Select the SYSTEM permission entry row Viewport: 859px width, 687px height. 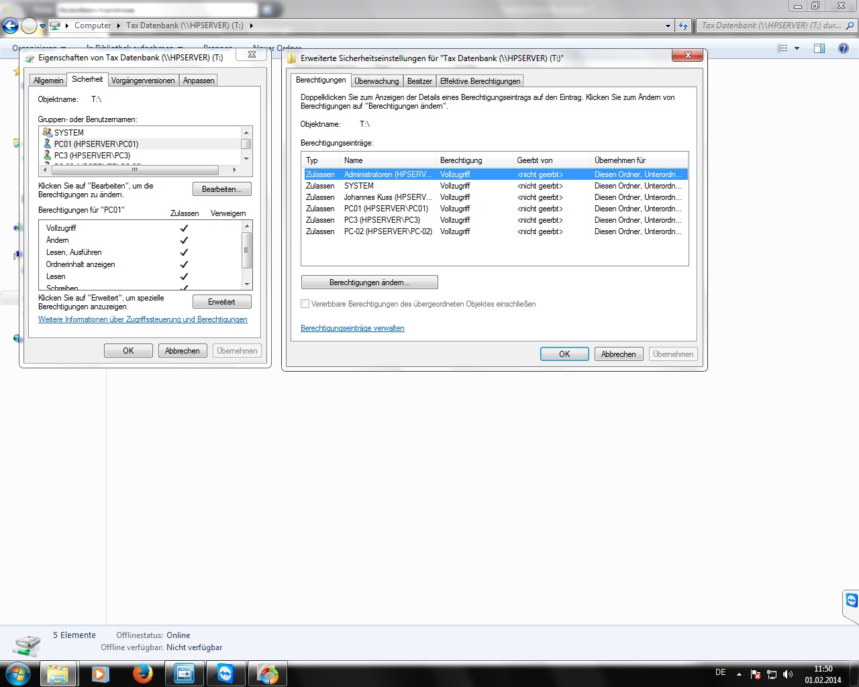495,186
